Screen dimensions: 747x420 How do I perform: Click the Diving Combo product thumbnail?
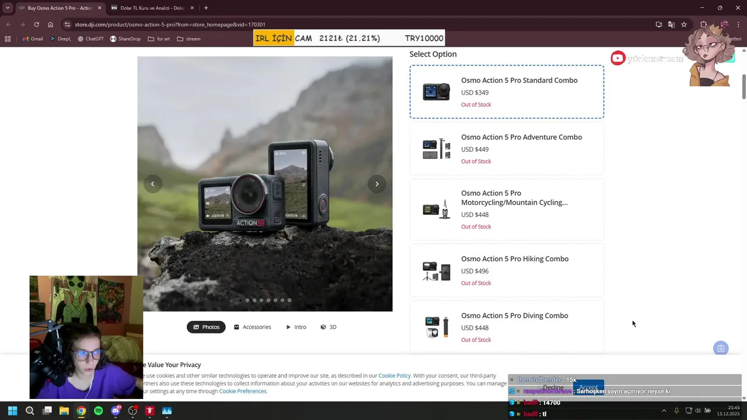coord(437,327)
